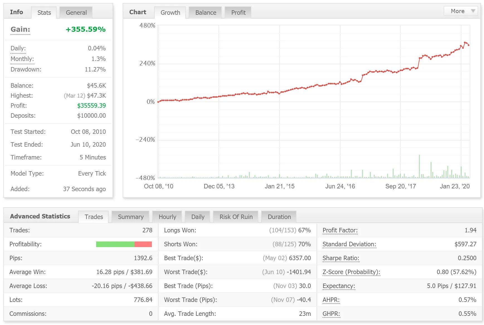This screenshot has height=325, width=484.
Task: Click the 16.28 pips / $381.69 average win
Action: (x=124, y=272)
